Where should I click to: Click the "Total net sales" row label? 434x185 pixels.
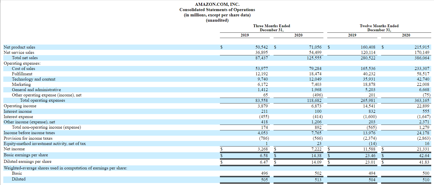click(x=25, y=58)
